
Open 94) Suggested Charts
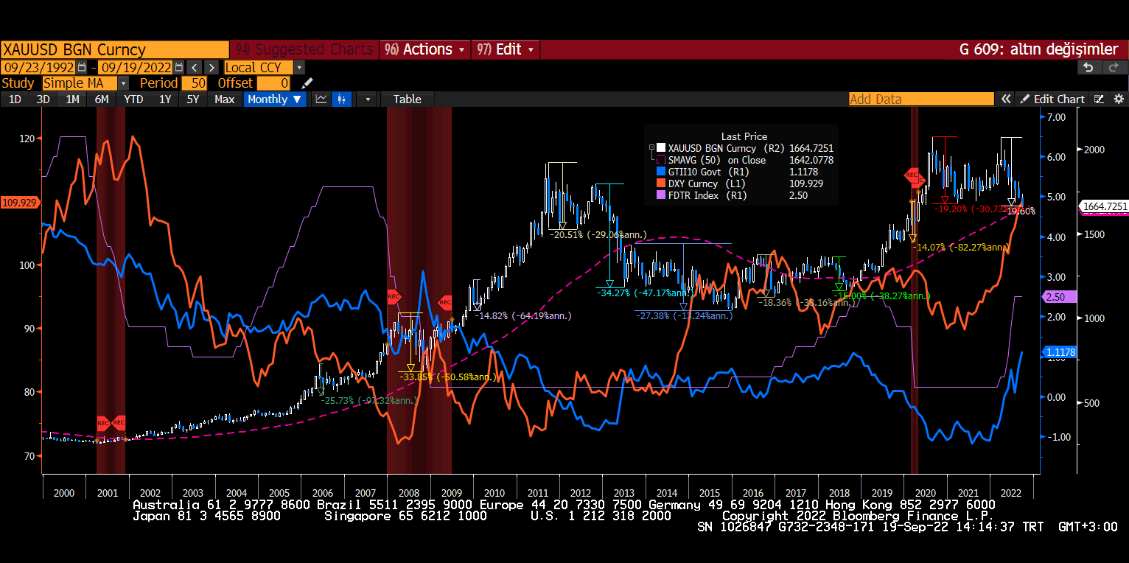304,49
